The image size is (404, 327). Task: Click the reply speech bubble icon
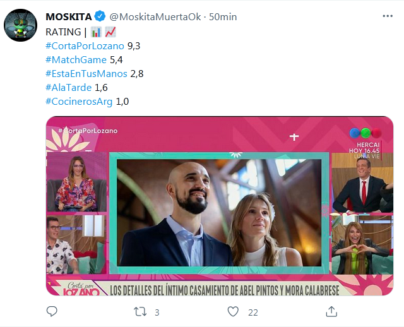pos(52,312)
